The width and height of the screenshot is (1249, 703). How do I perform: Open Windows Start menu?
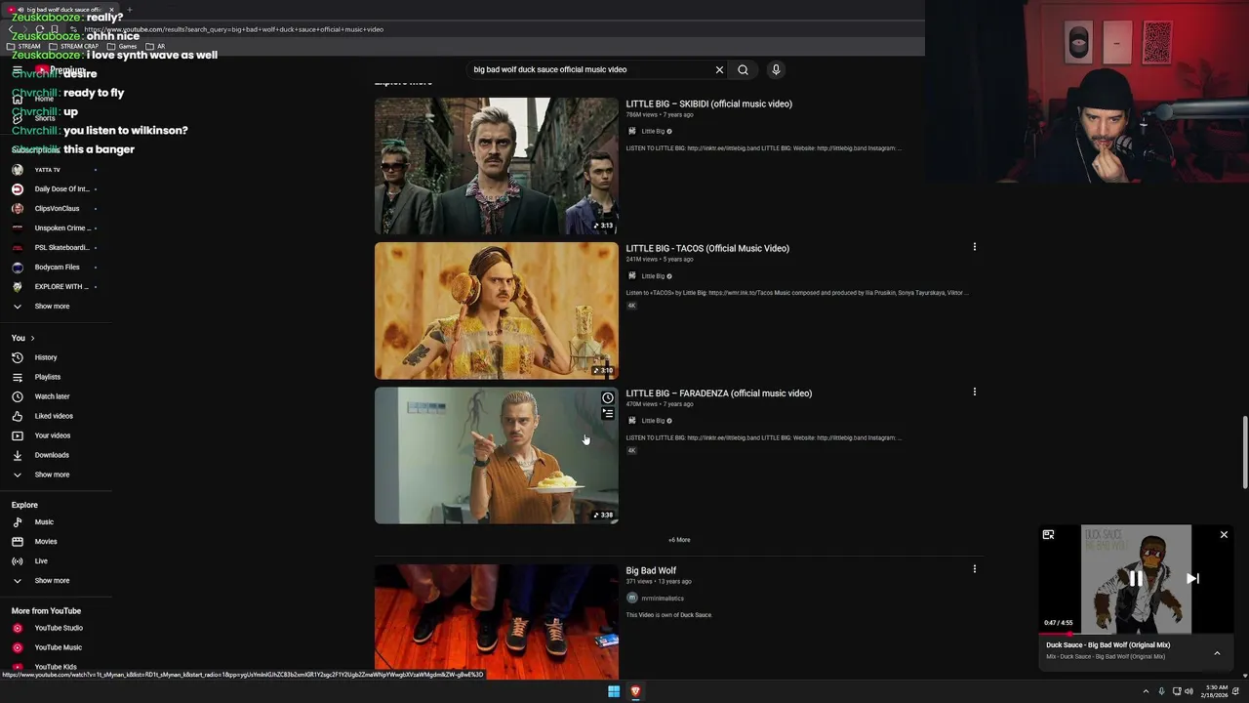(614, 691)
